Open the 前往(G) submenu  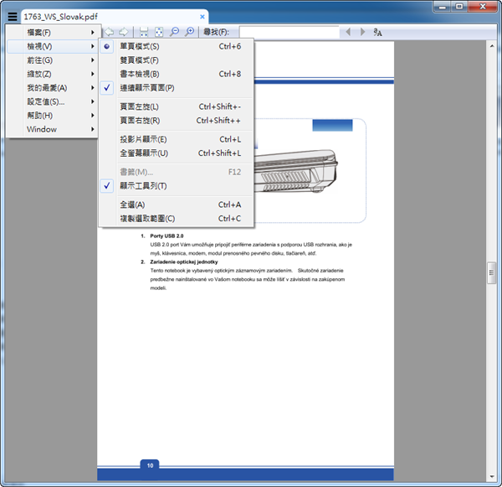[52, 60]
